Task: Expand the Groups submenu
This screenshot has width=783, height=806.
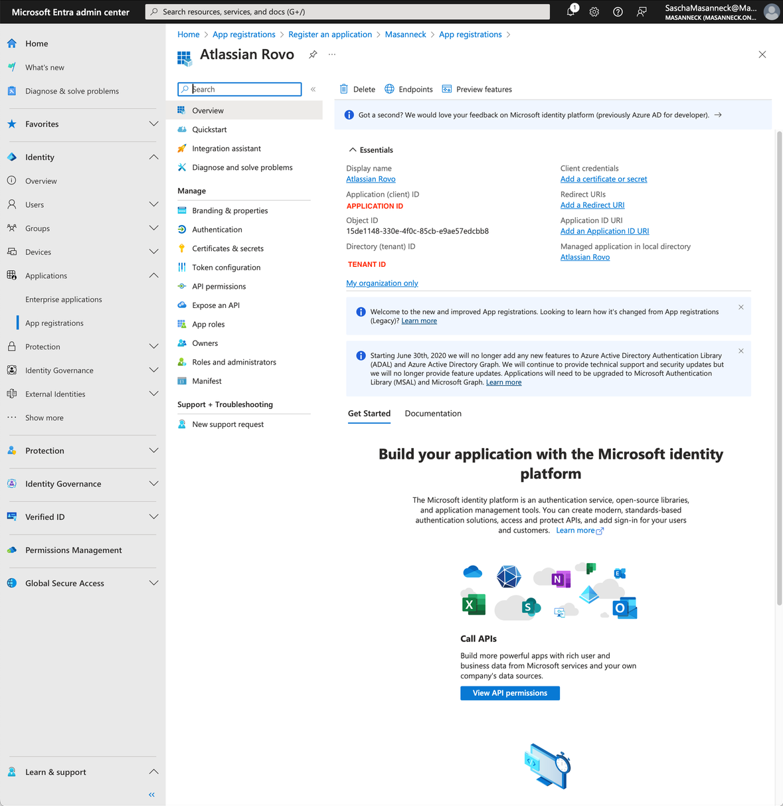Action: point(153,228)
